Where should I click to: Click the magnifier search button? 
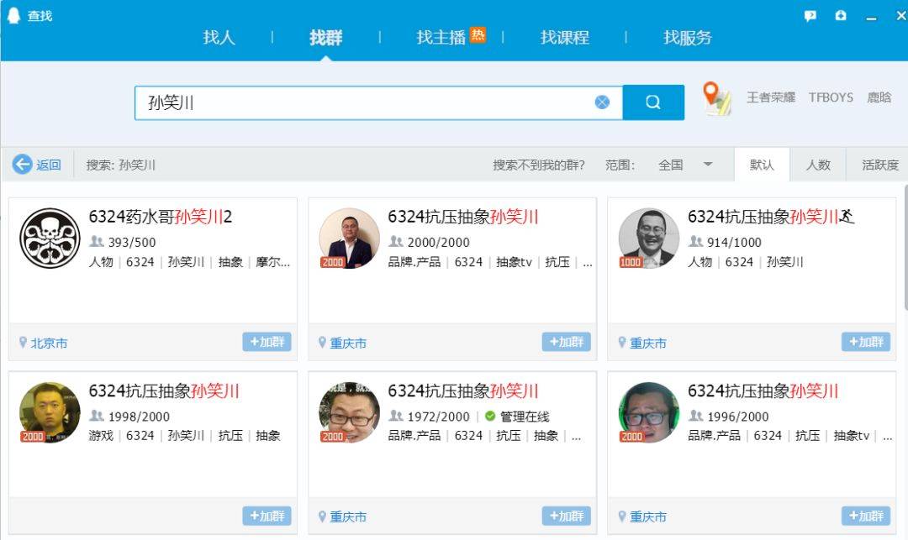pyautogui.click(x=653, y=102)
